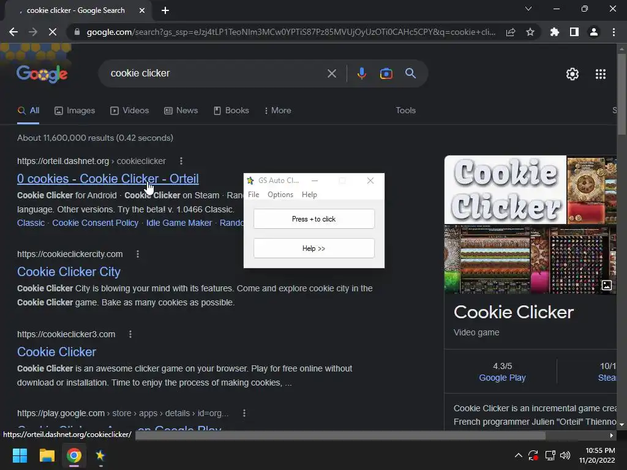Switch to the Videos tab
This screenshot has height=470, width=627.
[130, 111]
